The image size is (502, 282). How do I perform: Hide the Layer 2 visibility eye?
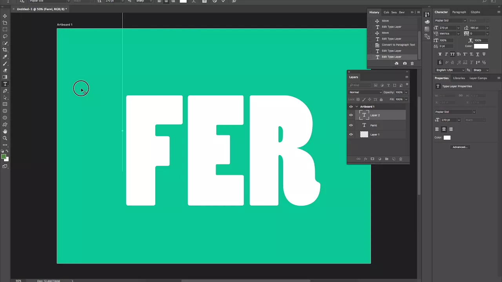[x=351, y=115]
